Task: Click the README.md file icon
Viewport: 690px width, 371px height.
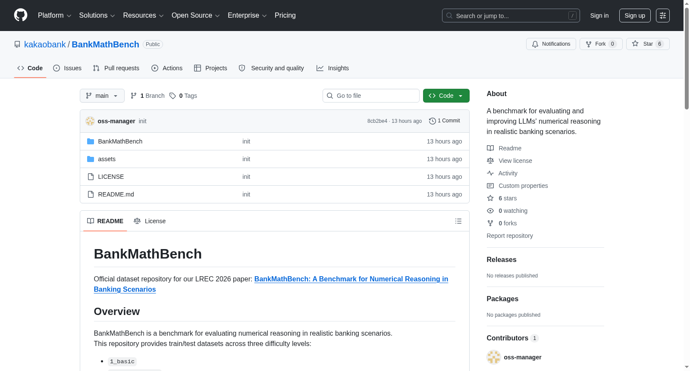Action: tap(91, 194)
